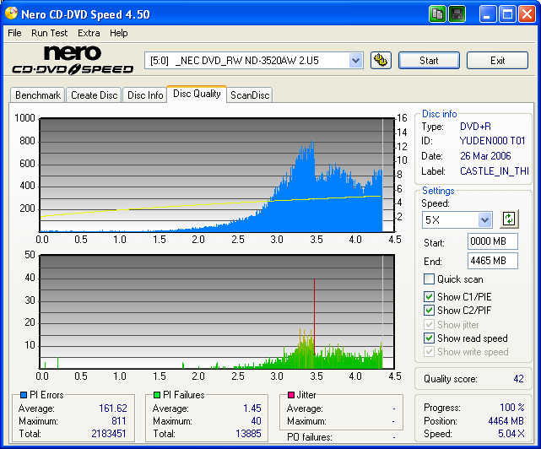
Task: Switch to the Benchmark tab
Action: click(x=38, y=95)
